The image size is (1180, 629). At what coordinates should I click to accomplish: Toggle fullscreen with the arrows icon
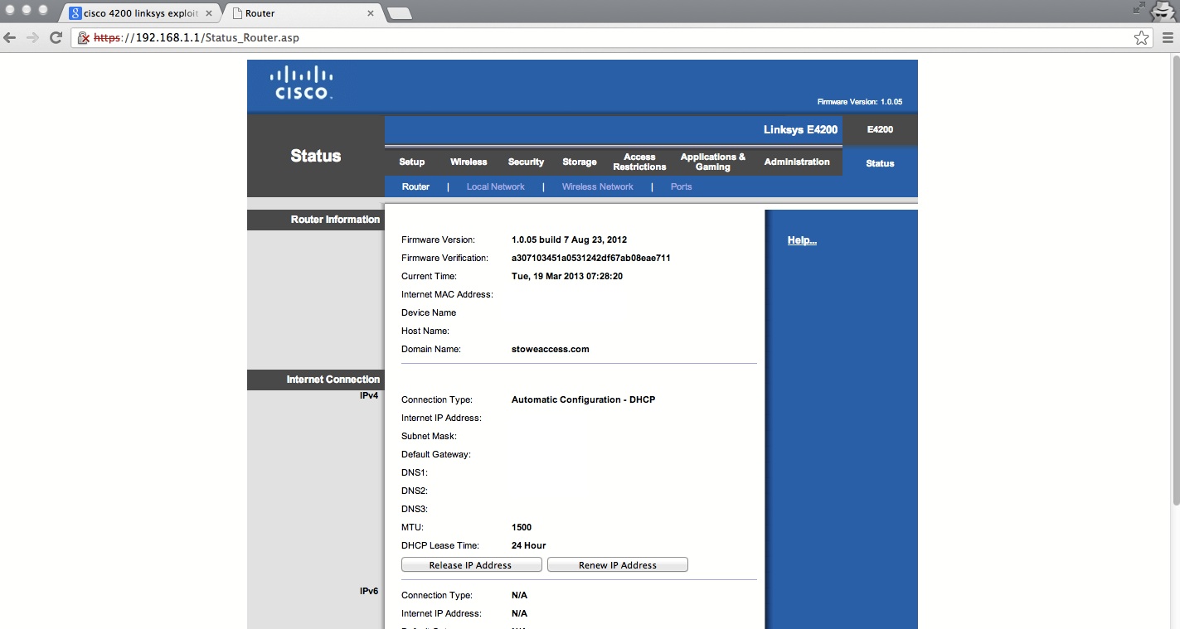(1139, 8)
